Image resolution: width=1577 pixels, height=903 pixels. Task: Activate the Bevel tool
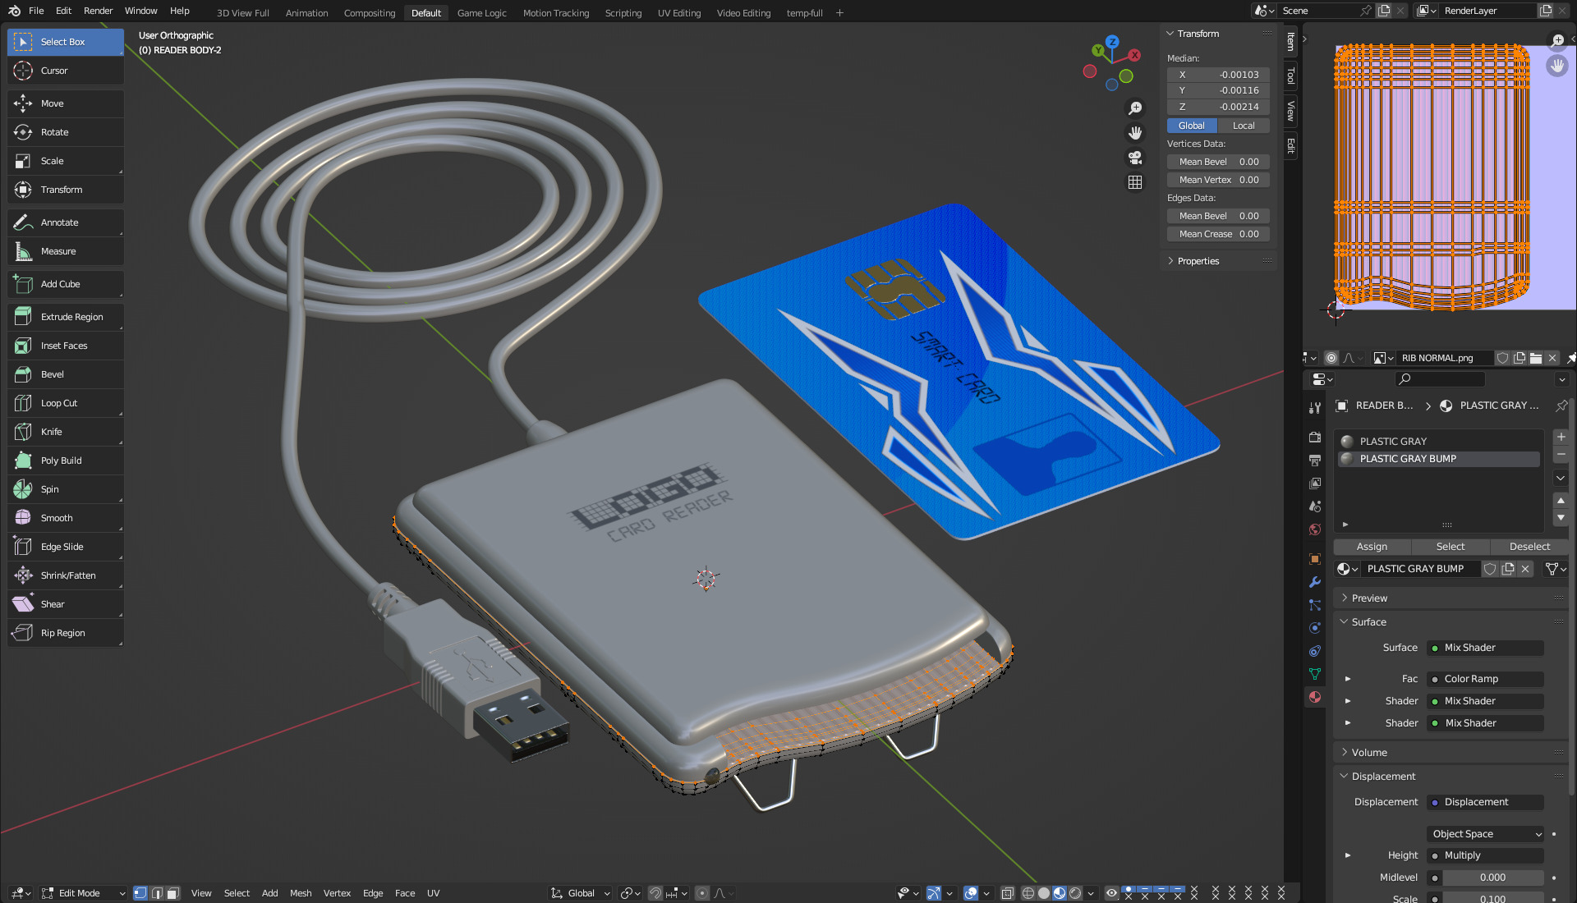66,374
